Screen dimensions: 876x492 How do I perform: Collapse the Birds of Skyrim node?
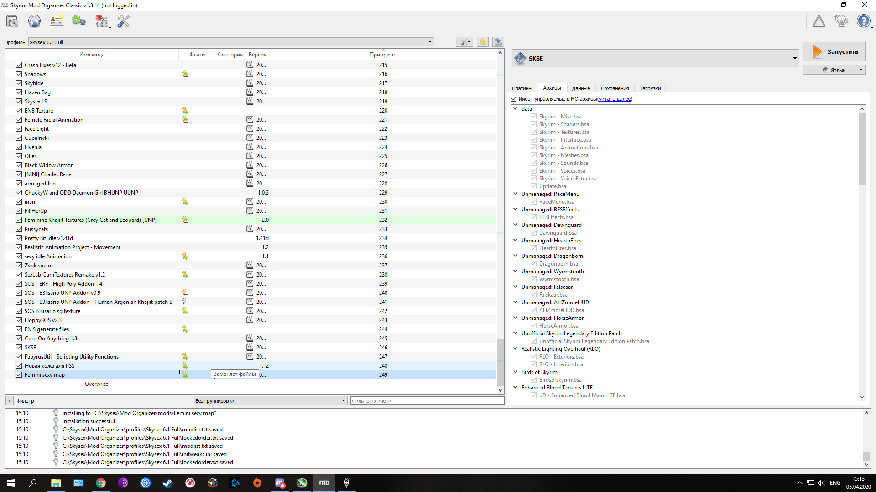pos(516,372)
